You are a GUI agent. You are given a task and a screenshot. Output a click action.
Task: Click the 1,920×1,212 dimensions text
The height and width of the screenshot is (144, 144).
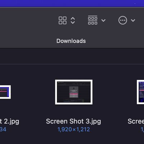coord(74,130)
